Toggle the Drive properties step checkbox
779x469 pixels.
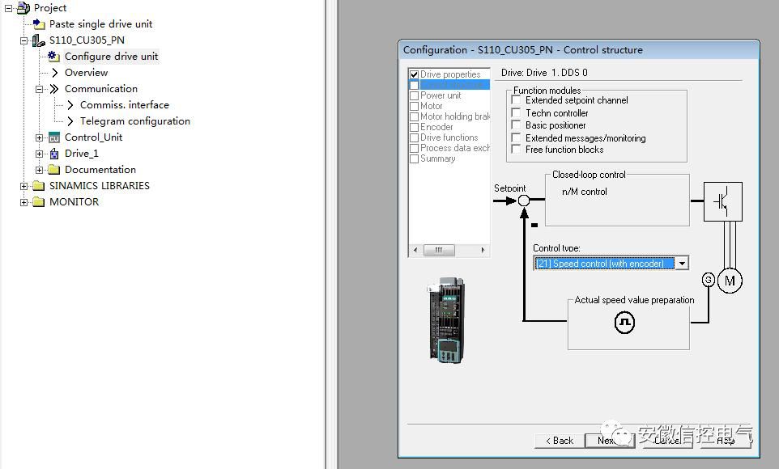[415, 74]
